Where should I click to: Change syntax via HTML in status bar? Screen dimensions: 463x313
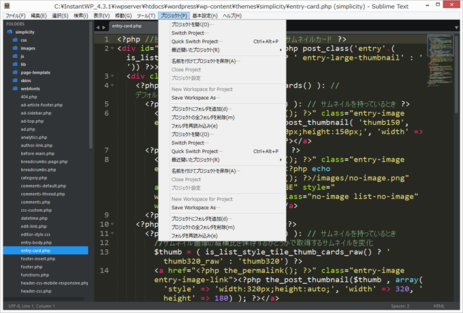pyautogui.click(x=438, y=306)
